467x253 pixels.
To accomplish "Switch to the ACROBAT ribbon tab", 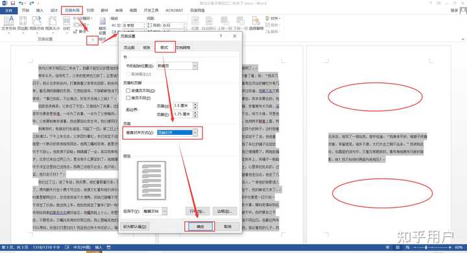I will [174, 10].
